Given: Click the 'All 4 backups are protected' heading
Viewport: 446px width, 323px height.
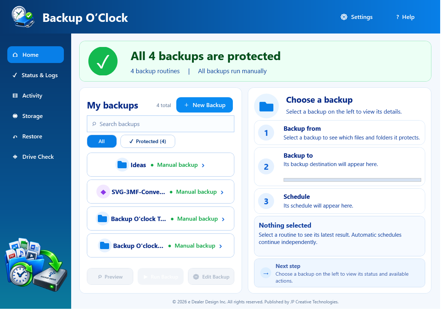Looking at the screenshot, I should click(205, 56).
